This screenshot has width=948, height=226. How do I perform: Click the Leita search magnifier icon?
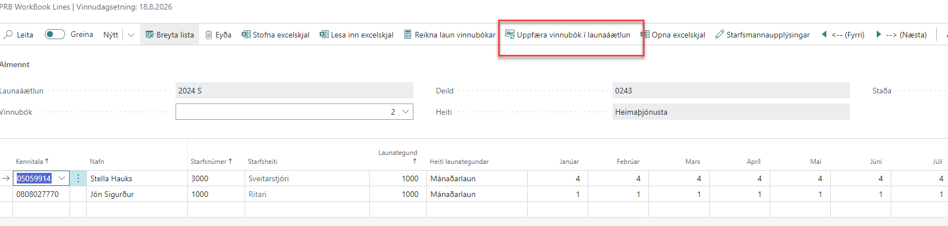(x=8, y=35)
